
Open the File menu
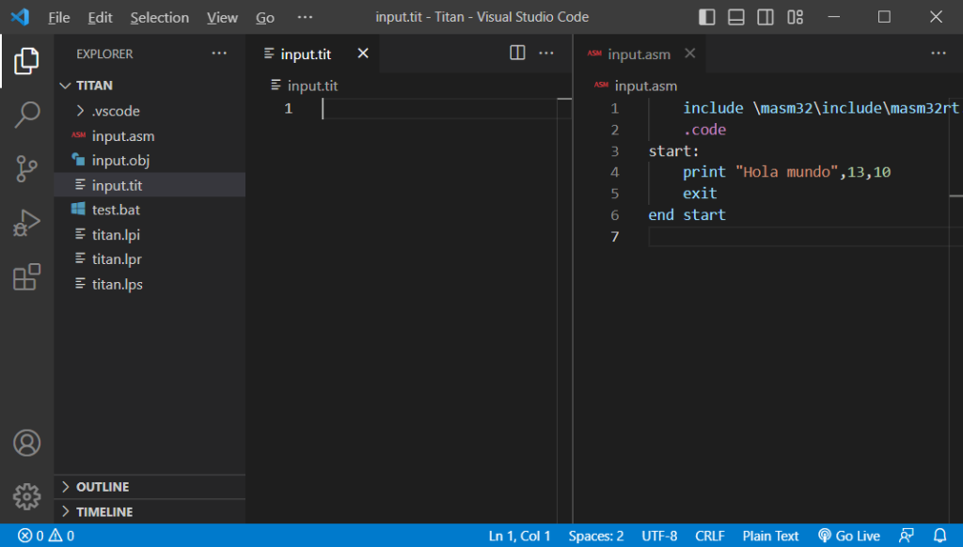click(x=59, y=17)
